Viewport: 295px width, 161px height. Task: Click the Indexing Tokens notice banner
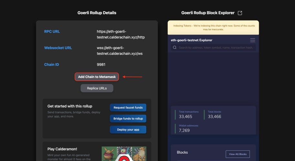213,28
